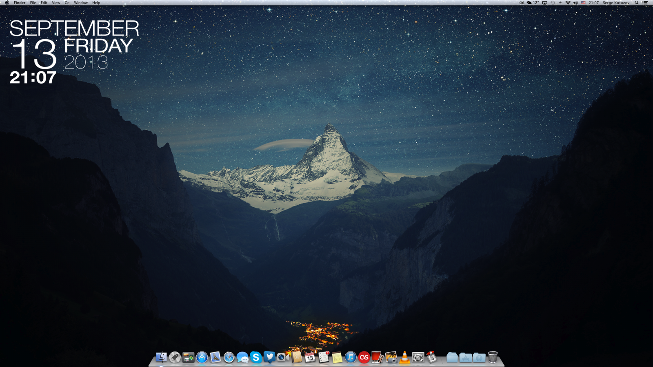This screenshot has width=653, height=367.
Task: Open the File menu
Action: click(x=33, y=3)
